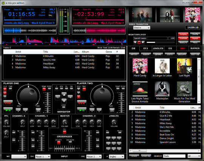Screen dimensions: 204x161
Task: Click the Navigator R button
Action: point(70,97)
